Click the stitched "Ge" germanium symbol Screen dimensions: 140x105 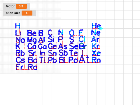(x=52, y=46)
